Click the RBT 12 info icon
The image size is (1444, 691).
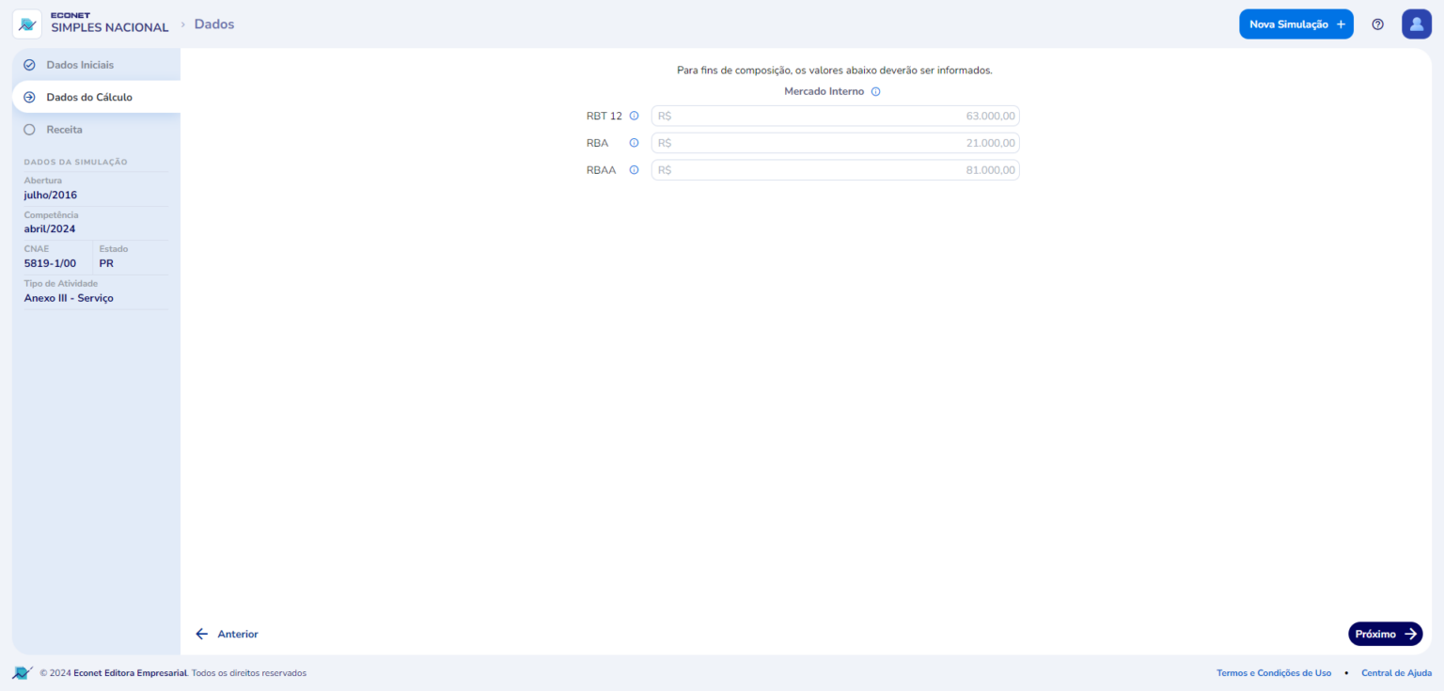pyautogui.click(x=634, y=117)
